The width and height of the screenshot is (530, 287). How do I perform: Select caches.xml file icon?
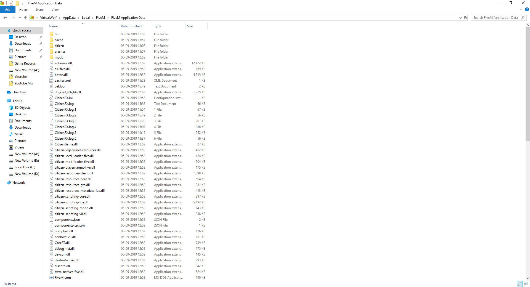(x=51, y=81)
